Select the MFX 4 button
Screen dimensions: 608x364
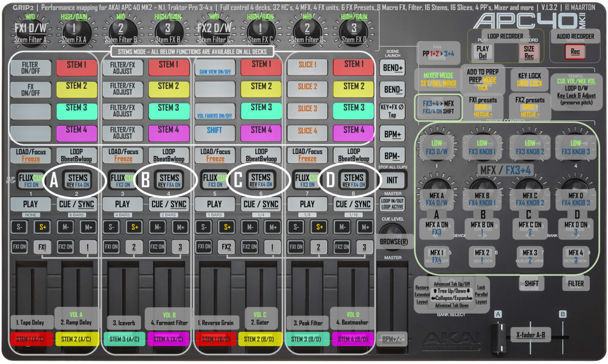(x=575, y=256)
